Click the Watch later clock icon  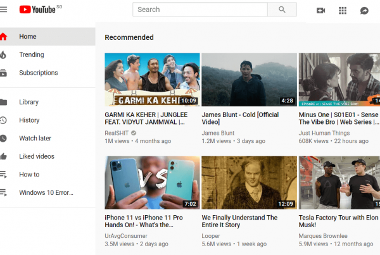(x=3, y=139)
